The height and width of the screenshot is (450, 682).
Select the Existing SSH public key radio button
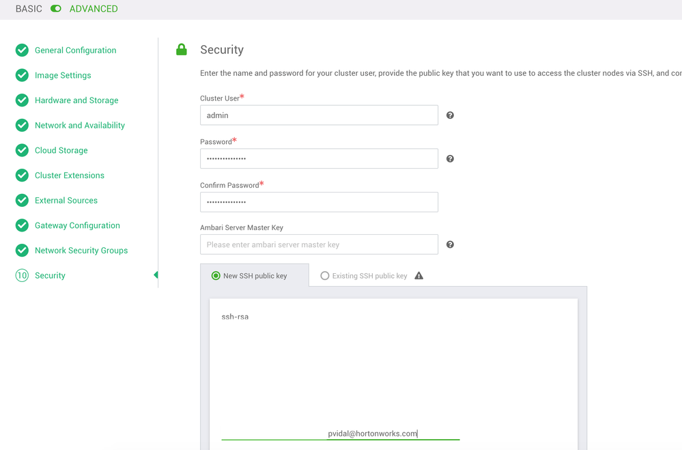pyautogui.click(x=325, y=275)
